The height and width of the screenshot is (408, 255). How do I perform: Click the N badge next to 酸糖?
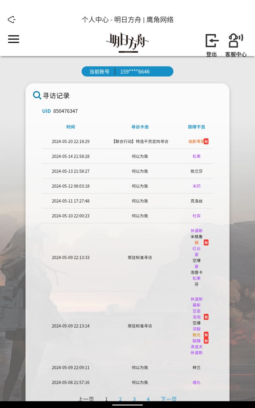coord(206,341)
